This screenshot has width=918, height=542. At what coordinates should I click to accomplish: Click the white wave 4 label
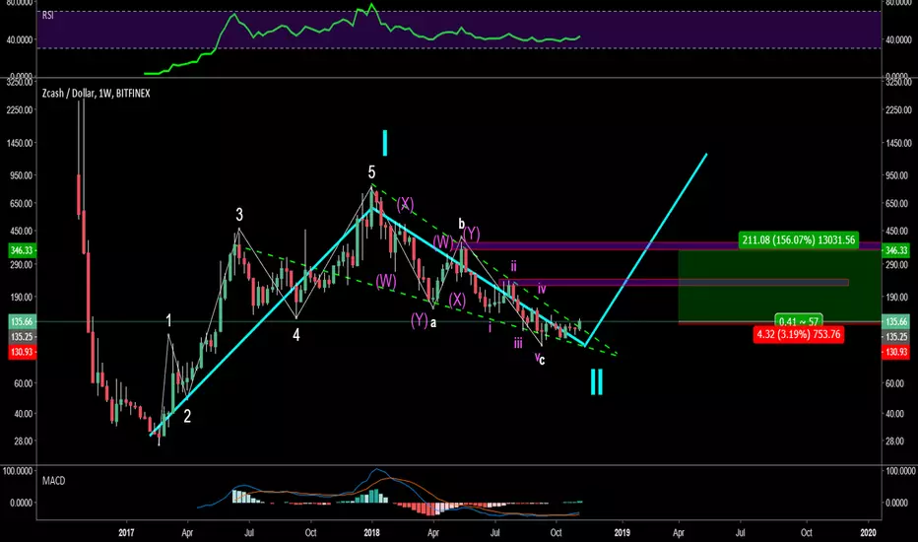tap(296, 335)
